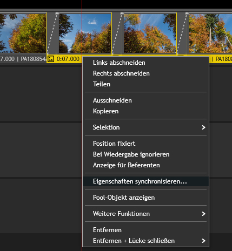Click the image icon beside 0:07.000
This screenshot has width=232, height=251.
point(51,59)
